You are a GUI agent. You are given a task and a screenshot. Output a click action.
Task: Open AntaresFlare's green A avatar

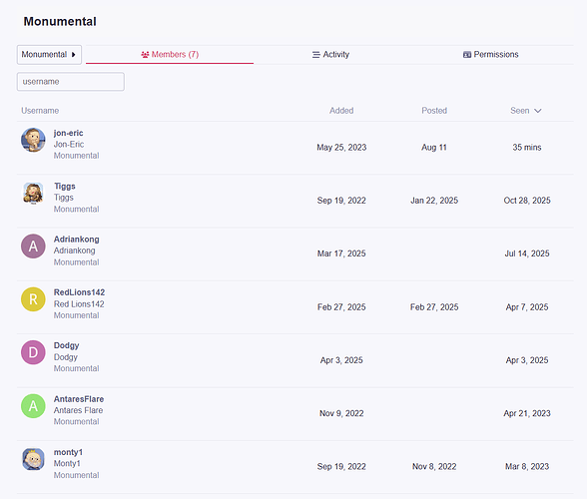click(x=33, y=406)
